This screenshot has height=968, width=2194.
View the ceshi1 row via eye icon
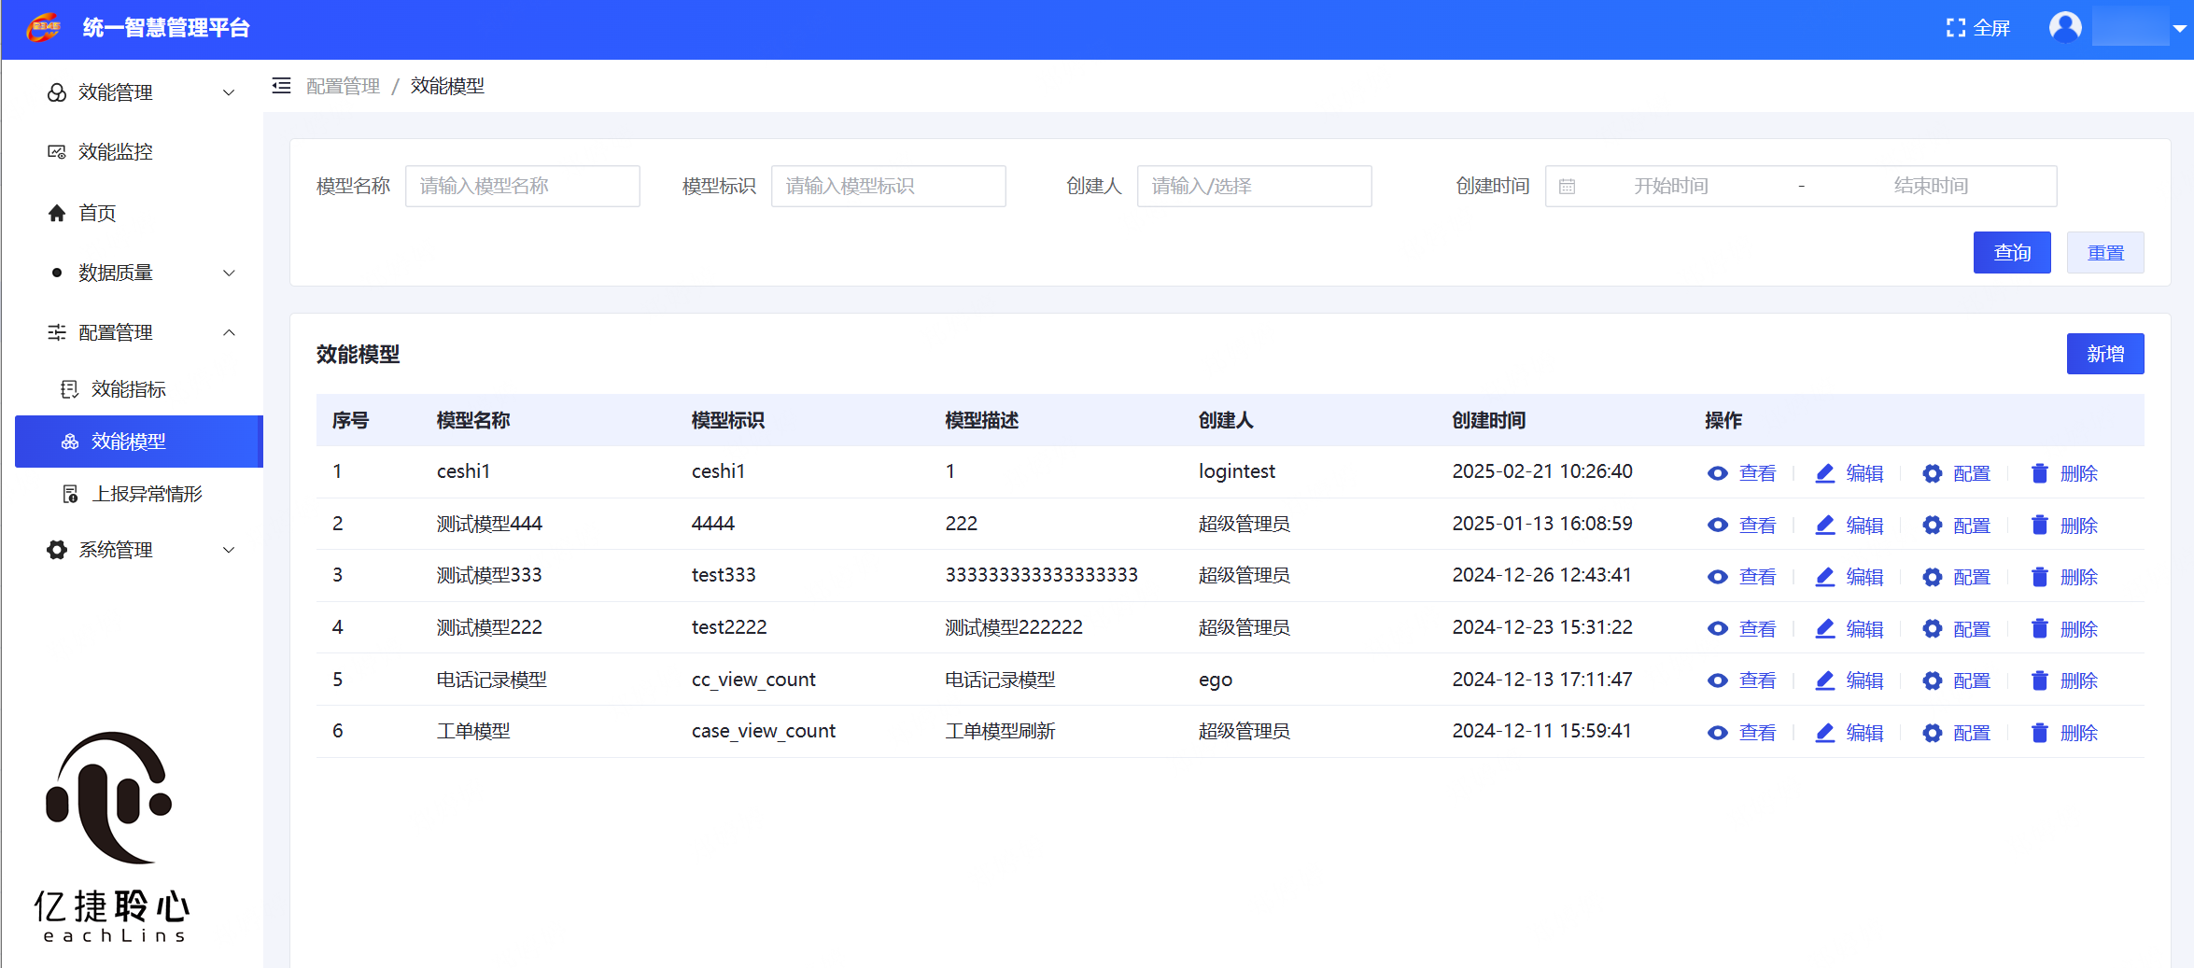click(1717, 473)
